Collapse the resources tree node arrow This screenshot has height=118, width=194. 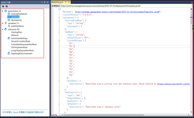point(3,29)
